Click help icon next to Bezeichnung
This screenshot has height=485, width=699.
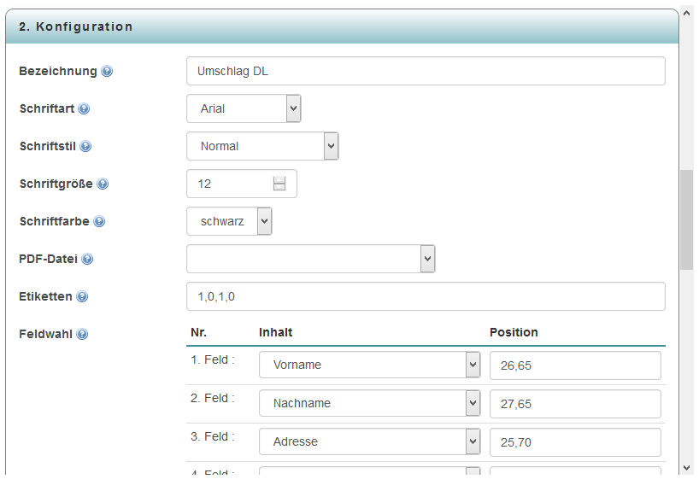(x=107, y=71)
